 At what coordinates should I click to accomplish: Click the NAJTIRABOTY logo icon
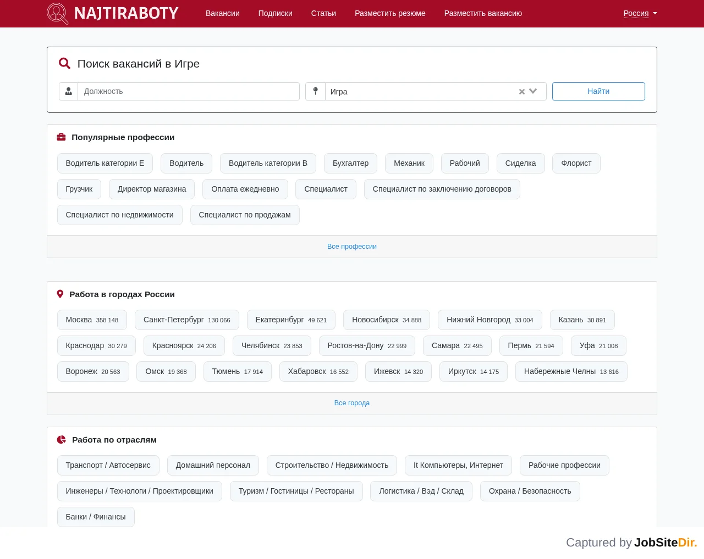click(57, 13)
